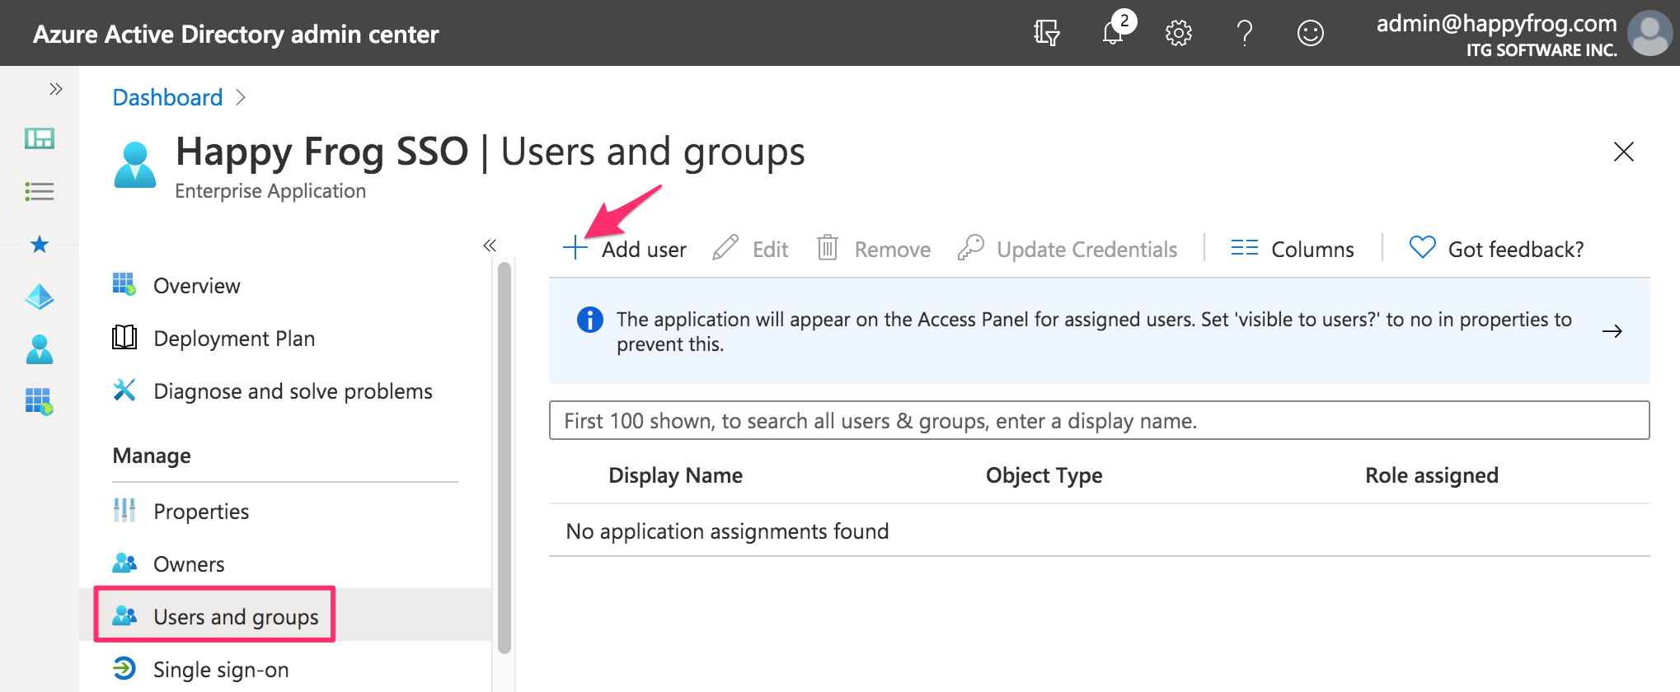Collapse the application menu pane

click(490, 245)
